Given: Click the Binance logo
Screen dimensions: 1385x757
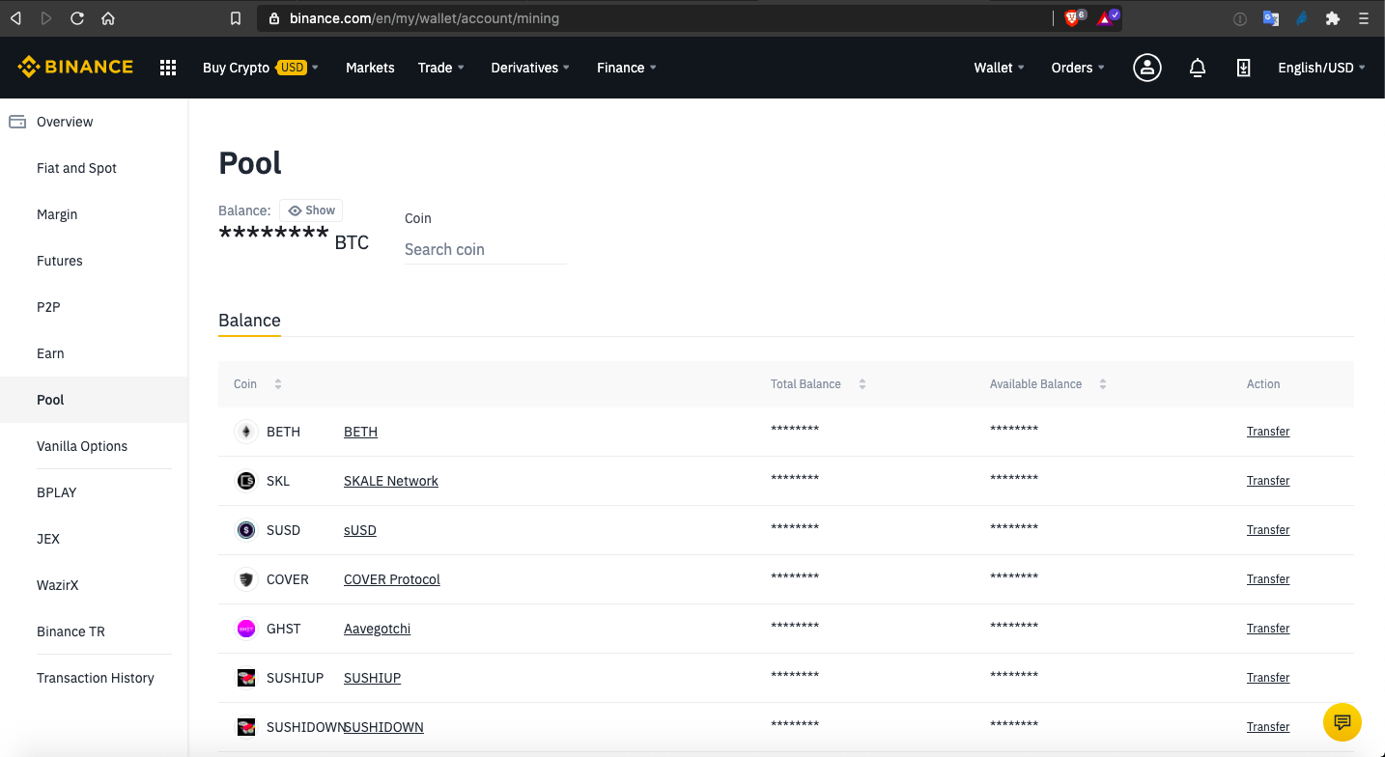Looking at the screenshot, I should [x=75, y=67].
